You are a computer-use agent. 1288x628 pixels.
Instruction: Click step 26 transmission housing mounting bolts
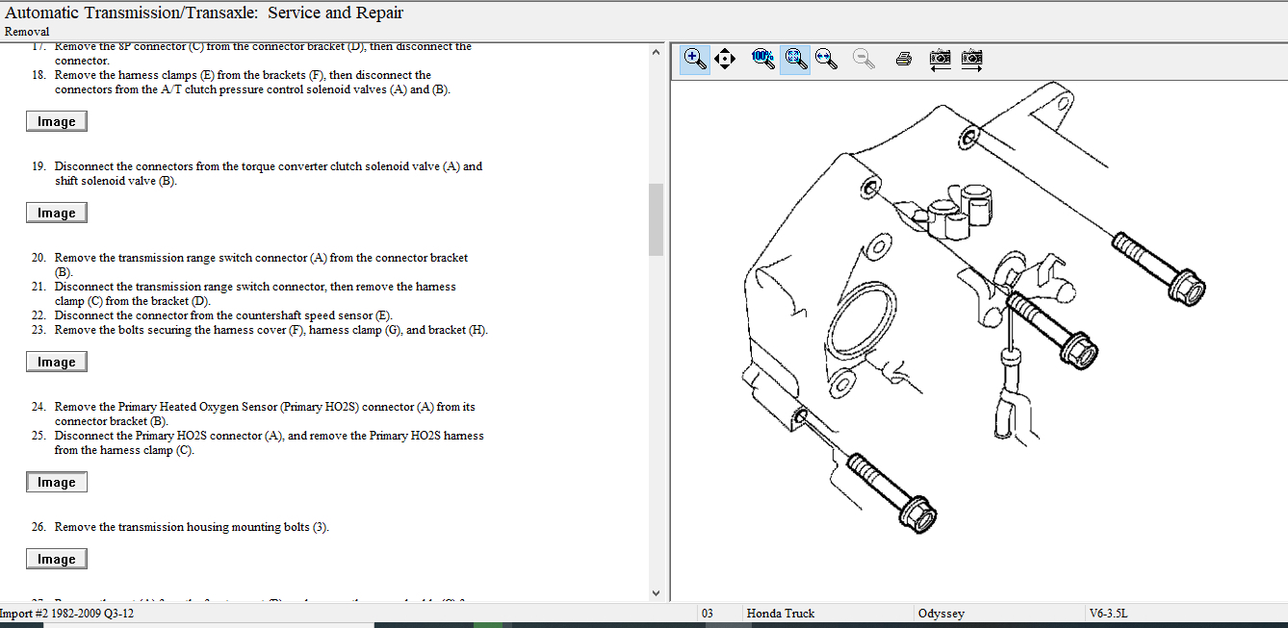[x=192, y=527]
